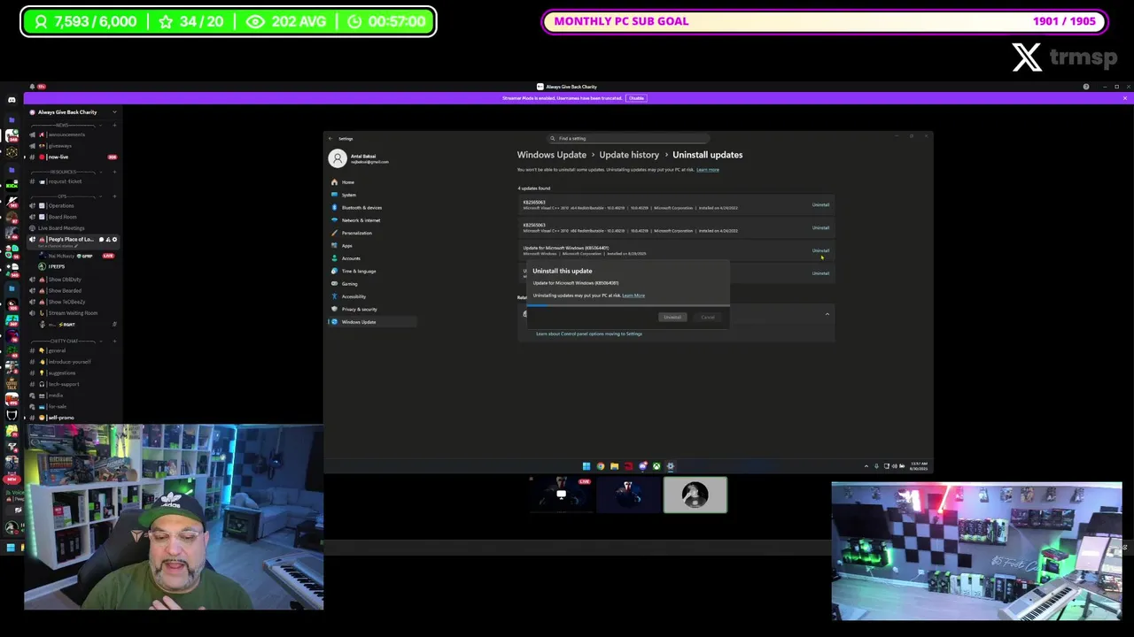Screen dimensions: 1134x637
Task: Confirm Uninstall in the dialog
Action: click(672, 318)
